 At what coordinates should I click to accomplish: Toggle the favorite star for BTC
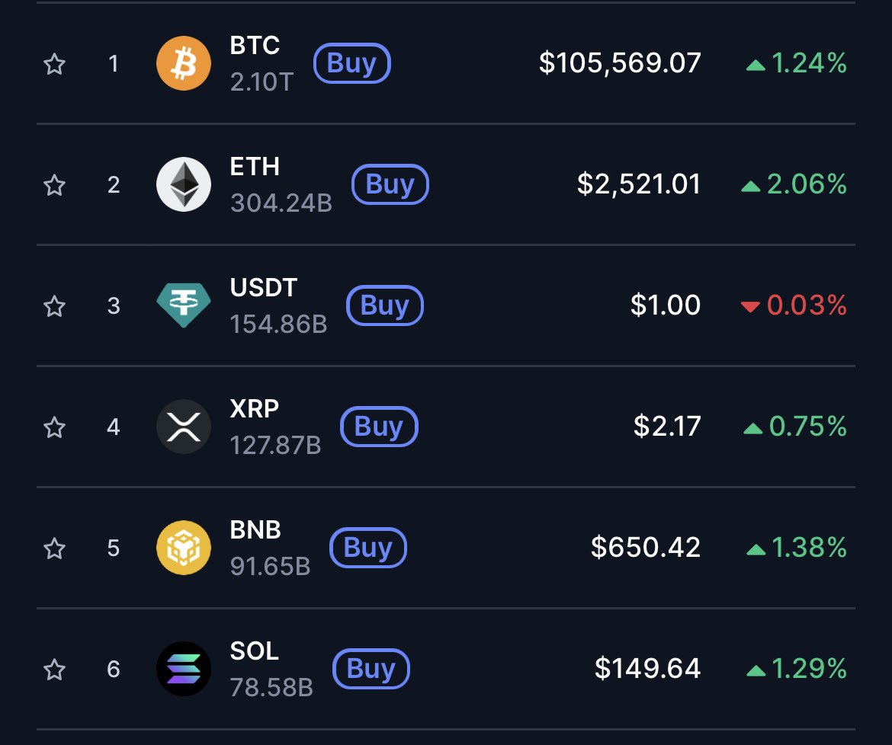[x=55, y=64]
